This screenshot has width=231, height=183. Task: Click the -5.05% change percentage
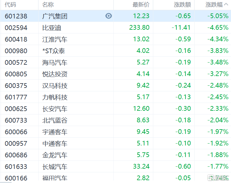click(218, 16)
